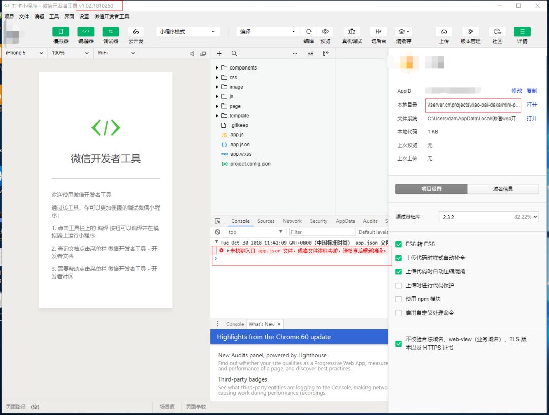The image size is (549, 415).
Task: Open the clear cache (清缓存) menu
Action: pyautogui.click(x=403, y=32)
